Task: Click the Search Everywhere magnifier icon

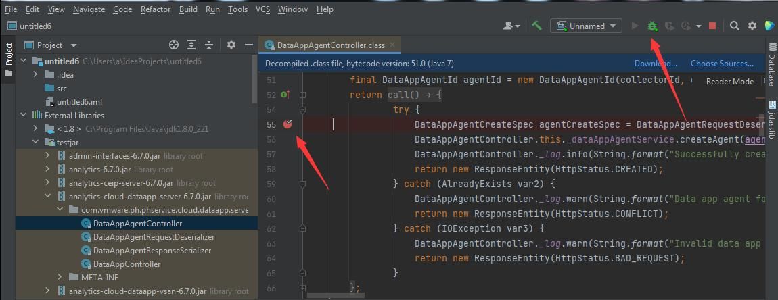Action: click(735, 26)
